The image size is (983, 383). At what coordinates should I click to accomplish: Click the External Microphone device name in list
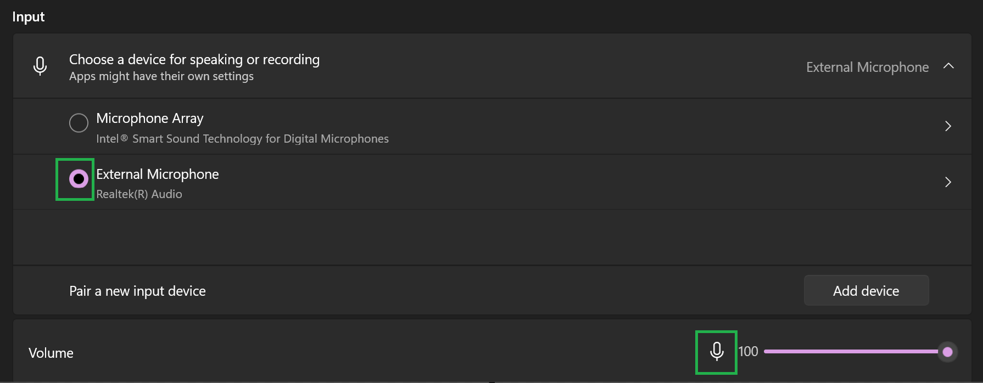click(x=158, y=174)
